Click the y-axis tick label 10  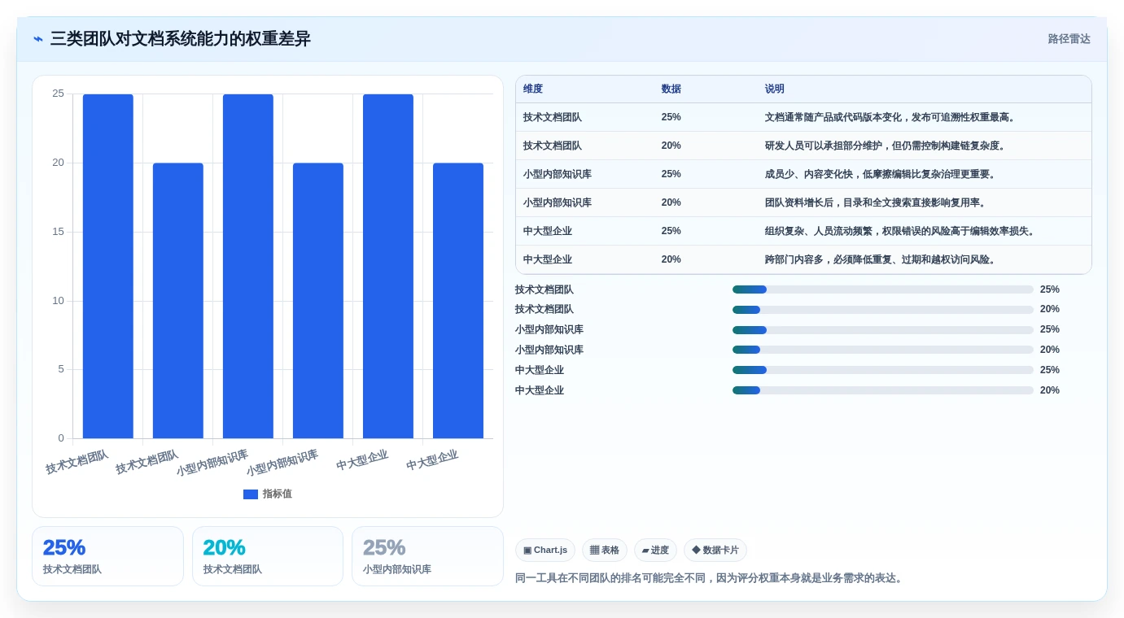coord(58,301)
